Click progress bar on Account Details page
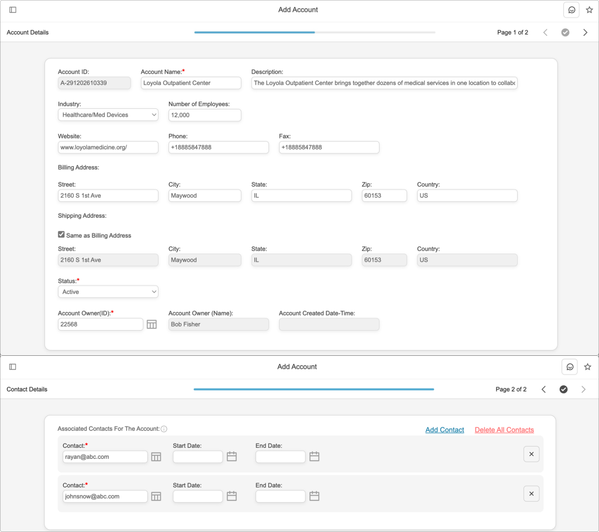 click(314, 33)
